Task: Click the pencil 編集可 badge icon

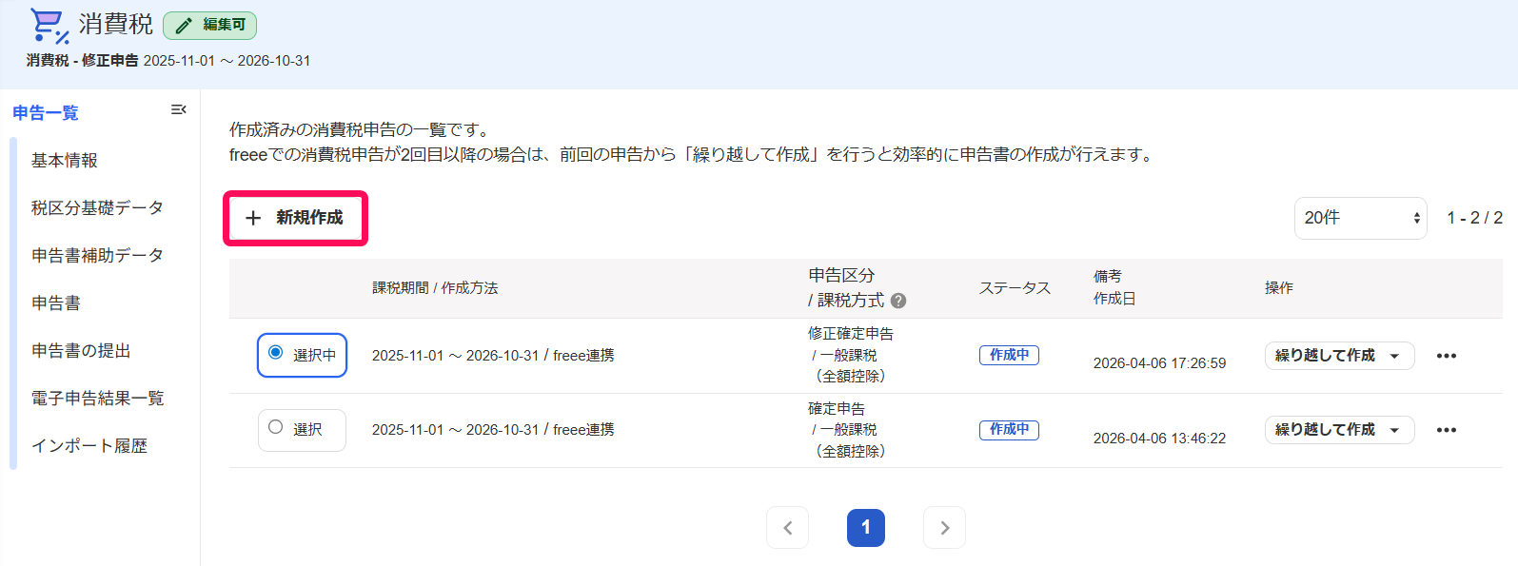Action: 184,26
